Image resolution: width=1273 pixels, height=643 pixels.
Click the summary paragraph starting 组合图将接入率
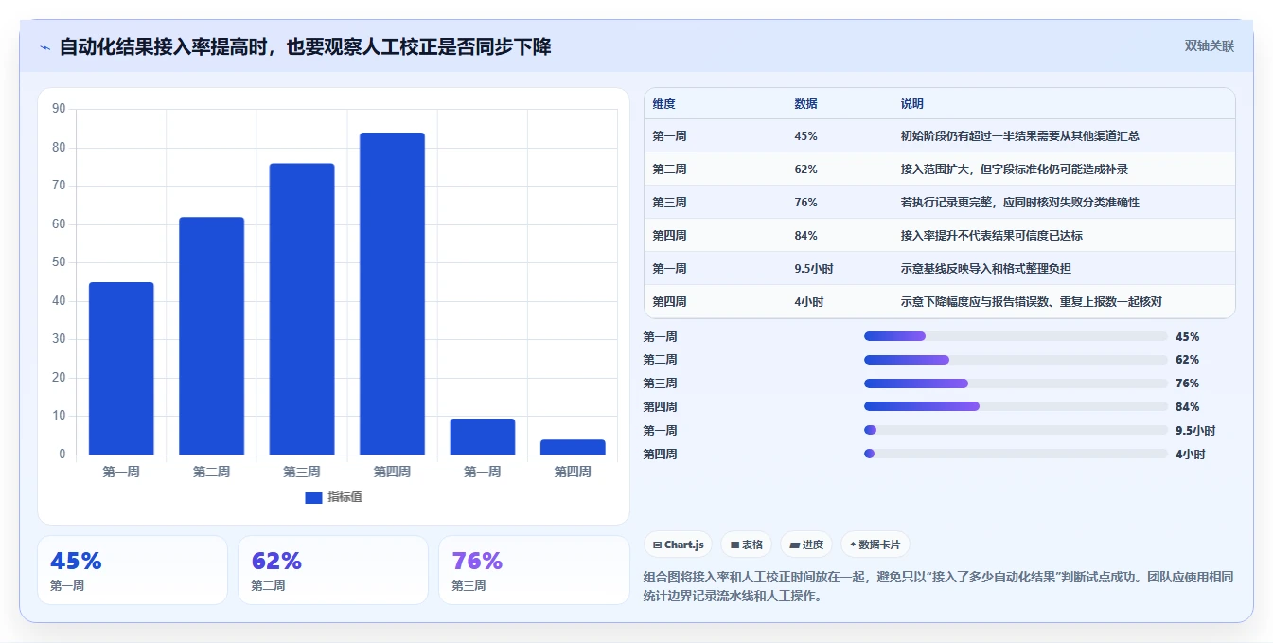pyautogui.click(x=938, y=586)
